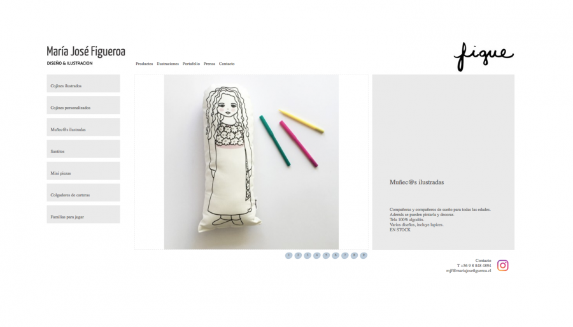Open the Instagram icon link
Image resolution: width=573 pixels, height=327 pixels.
pyautogui.click(x=502, y=265)
